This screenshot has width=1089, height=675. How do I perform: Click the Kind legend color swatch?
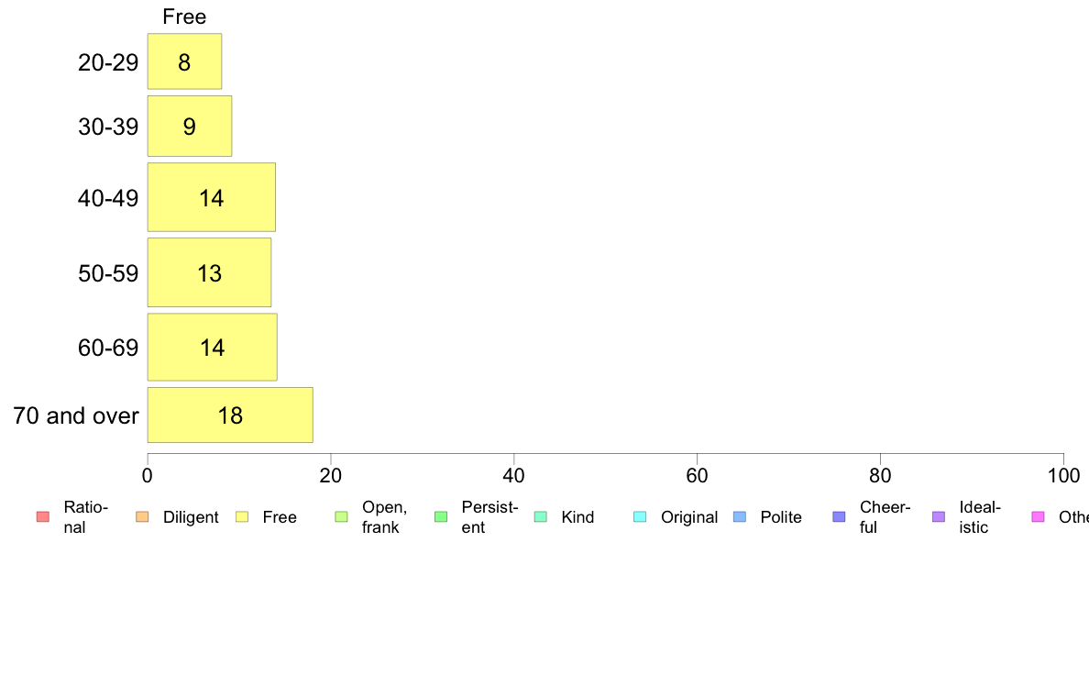(540, 516)
